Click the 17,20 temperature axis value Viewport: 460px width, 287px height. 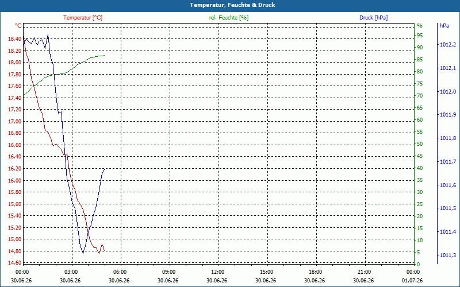(x=15, y=110)
